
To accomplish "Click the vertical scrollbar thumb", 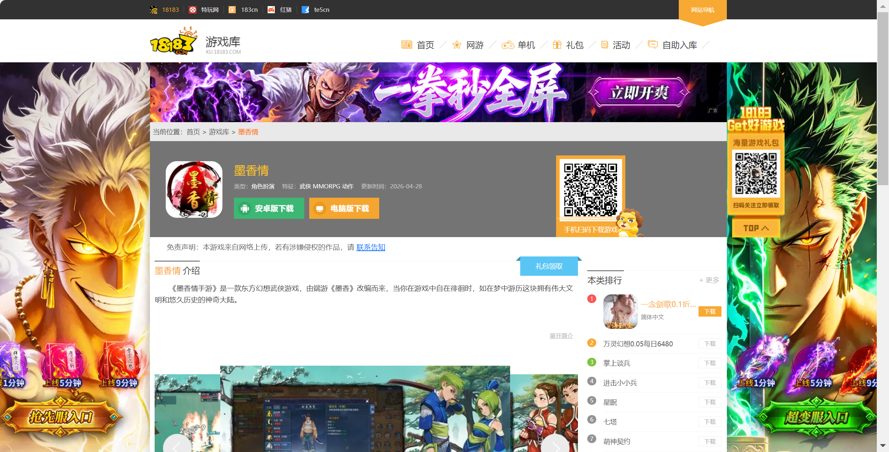I will pos(883,98).
